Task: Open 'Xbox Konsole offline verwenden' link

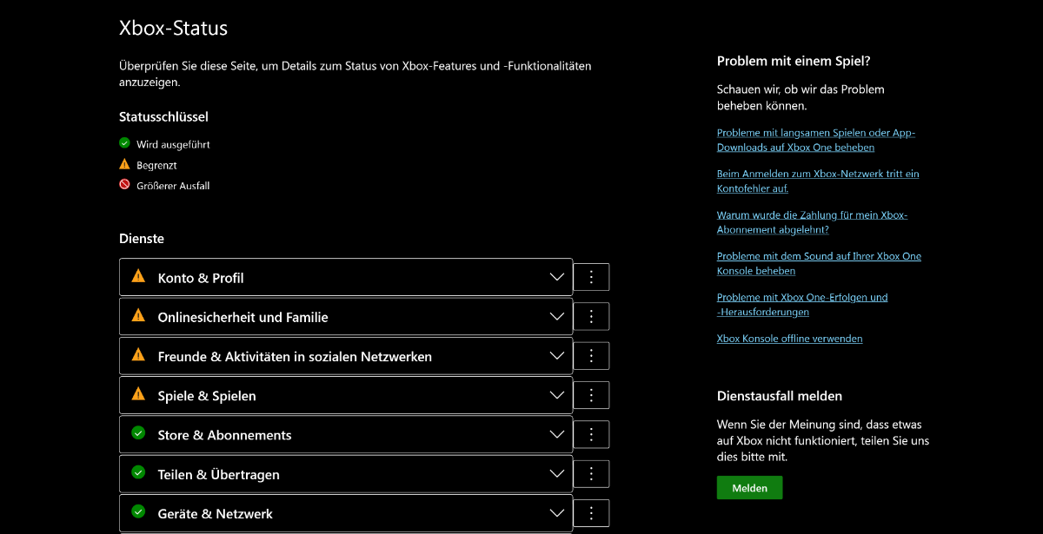Action: coord(789,339)
